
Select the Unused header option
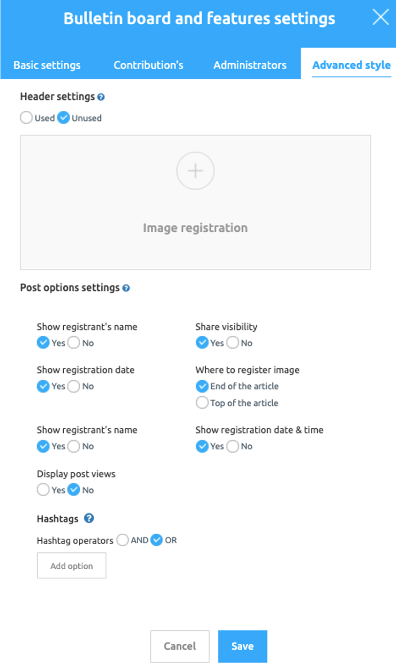pyautogui.click(x=64, y=118)
